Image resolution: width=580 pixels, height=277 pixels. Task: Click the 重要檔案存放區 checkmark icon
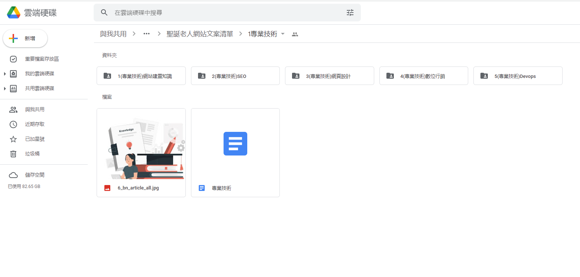pyautogui.click(x=13, y=59)
